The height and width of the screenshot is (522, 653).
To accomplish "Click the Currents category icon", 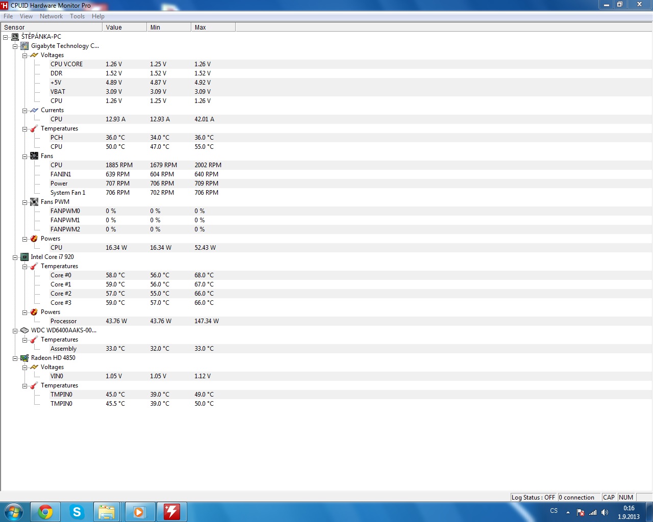I will click(x=34, y=110).
